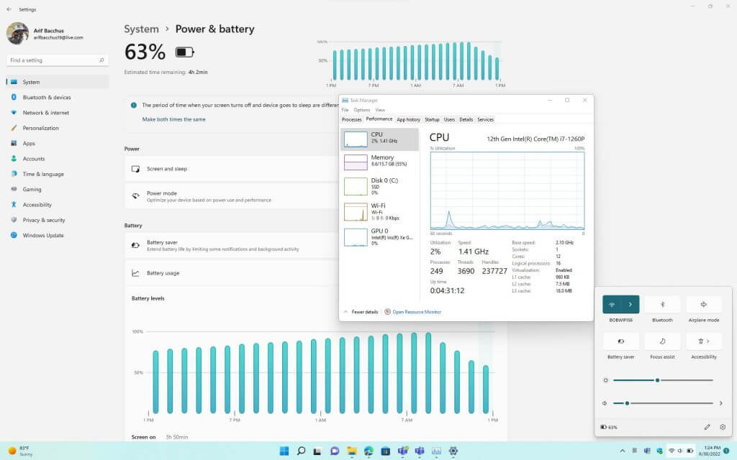Open Windows Update settings

pos(58,235)
